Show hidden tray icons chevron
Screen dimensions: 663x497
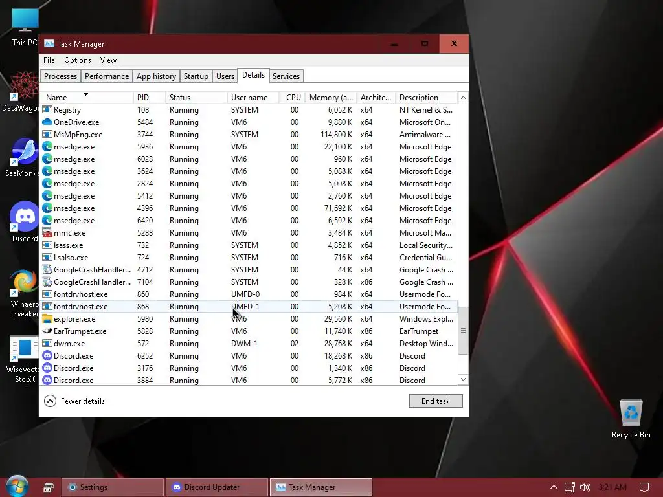pos(554,487)
